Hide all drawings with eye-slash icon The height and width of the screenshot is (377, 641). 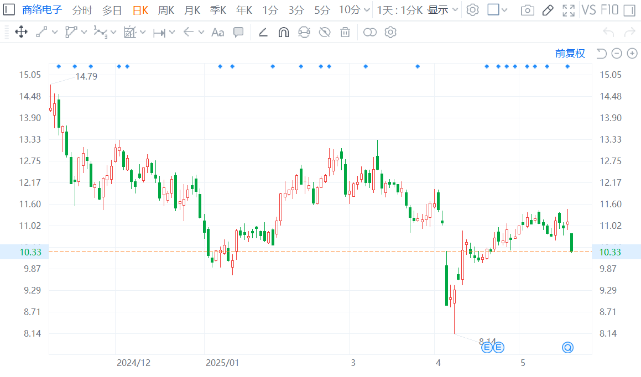click(325, 32)
